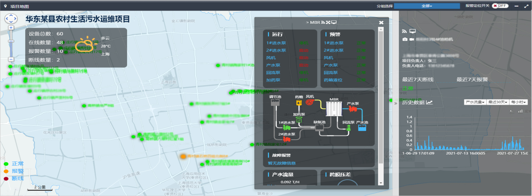Image resolution: width=532 pixels, height=196 pixels.
Task: Click the bar chart type icon
Action: (520, 111)
